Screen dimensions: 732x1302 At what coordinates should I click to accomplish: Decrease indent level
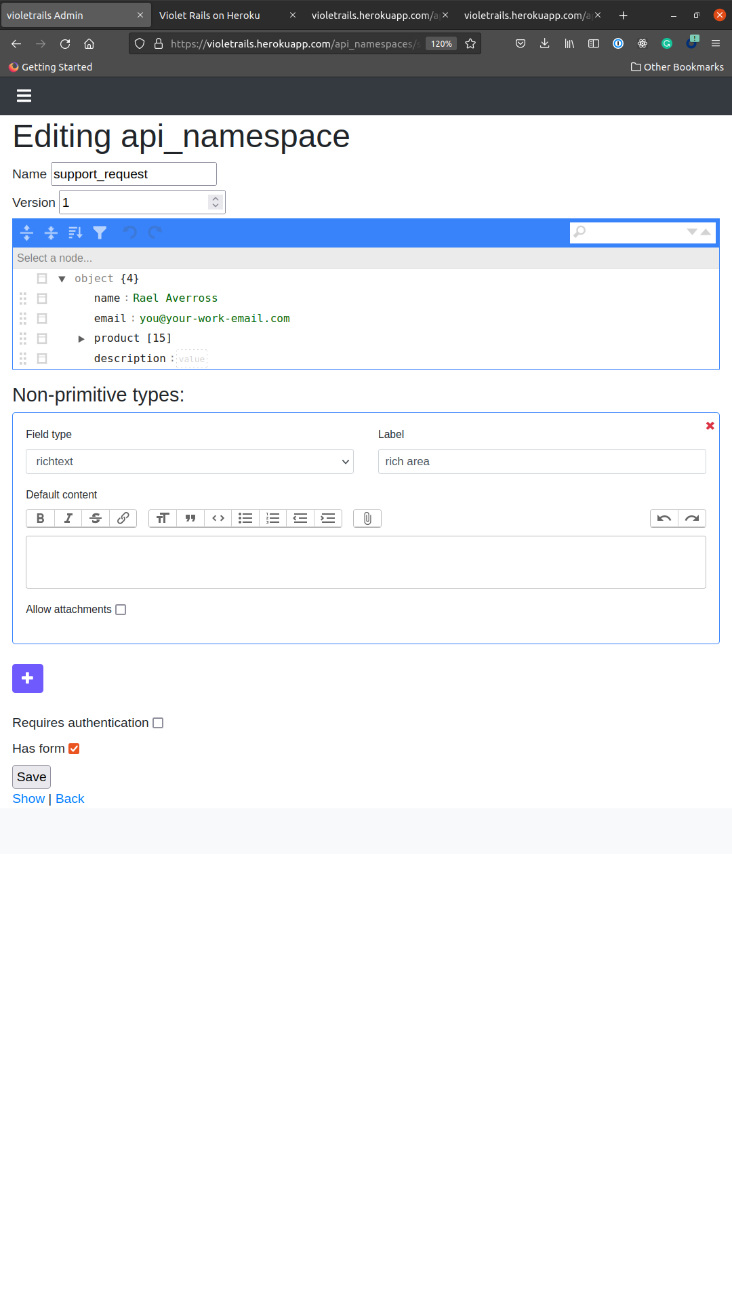pos(300,518)
